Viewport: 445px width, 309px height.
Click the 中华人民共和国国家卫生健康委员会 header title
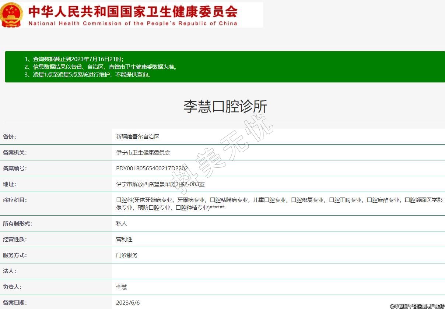pyautogui.click(x=133, y=11)
